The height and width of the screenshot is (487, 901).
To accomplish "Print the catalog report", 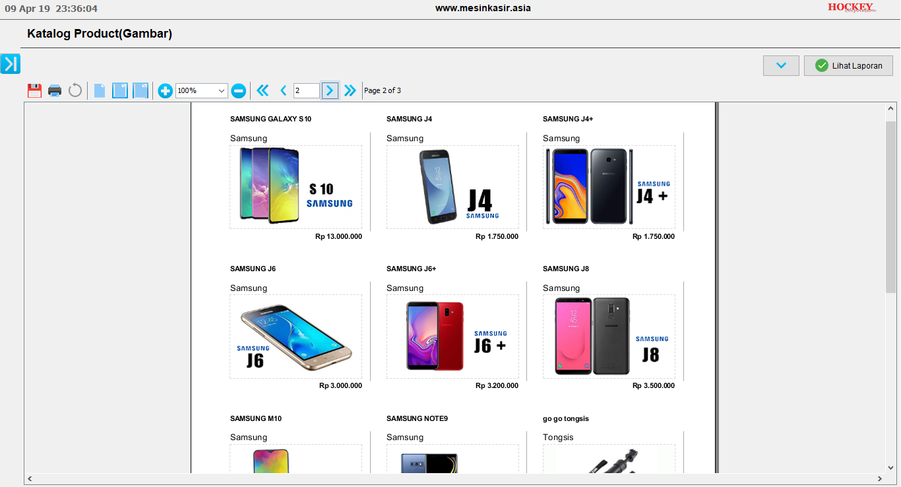I will (x=55, y=90).
